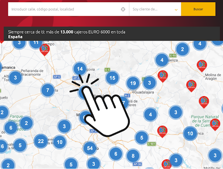223x169 pixels.
Task: Click the red EURO 6000 pin beside 11 cluster
Action: point(45,50)
